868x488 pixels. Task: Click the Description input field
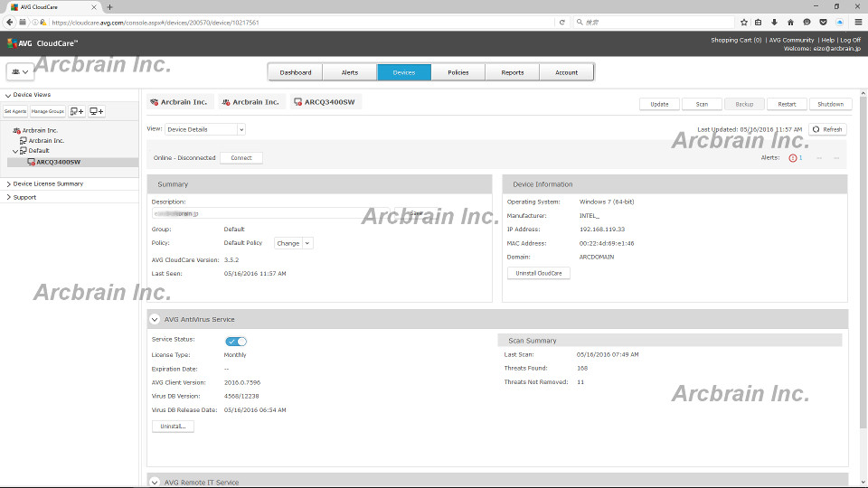tap(270, 213)
